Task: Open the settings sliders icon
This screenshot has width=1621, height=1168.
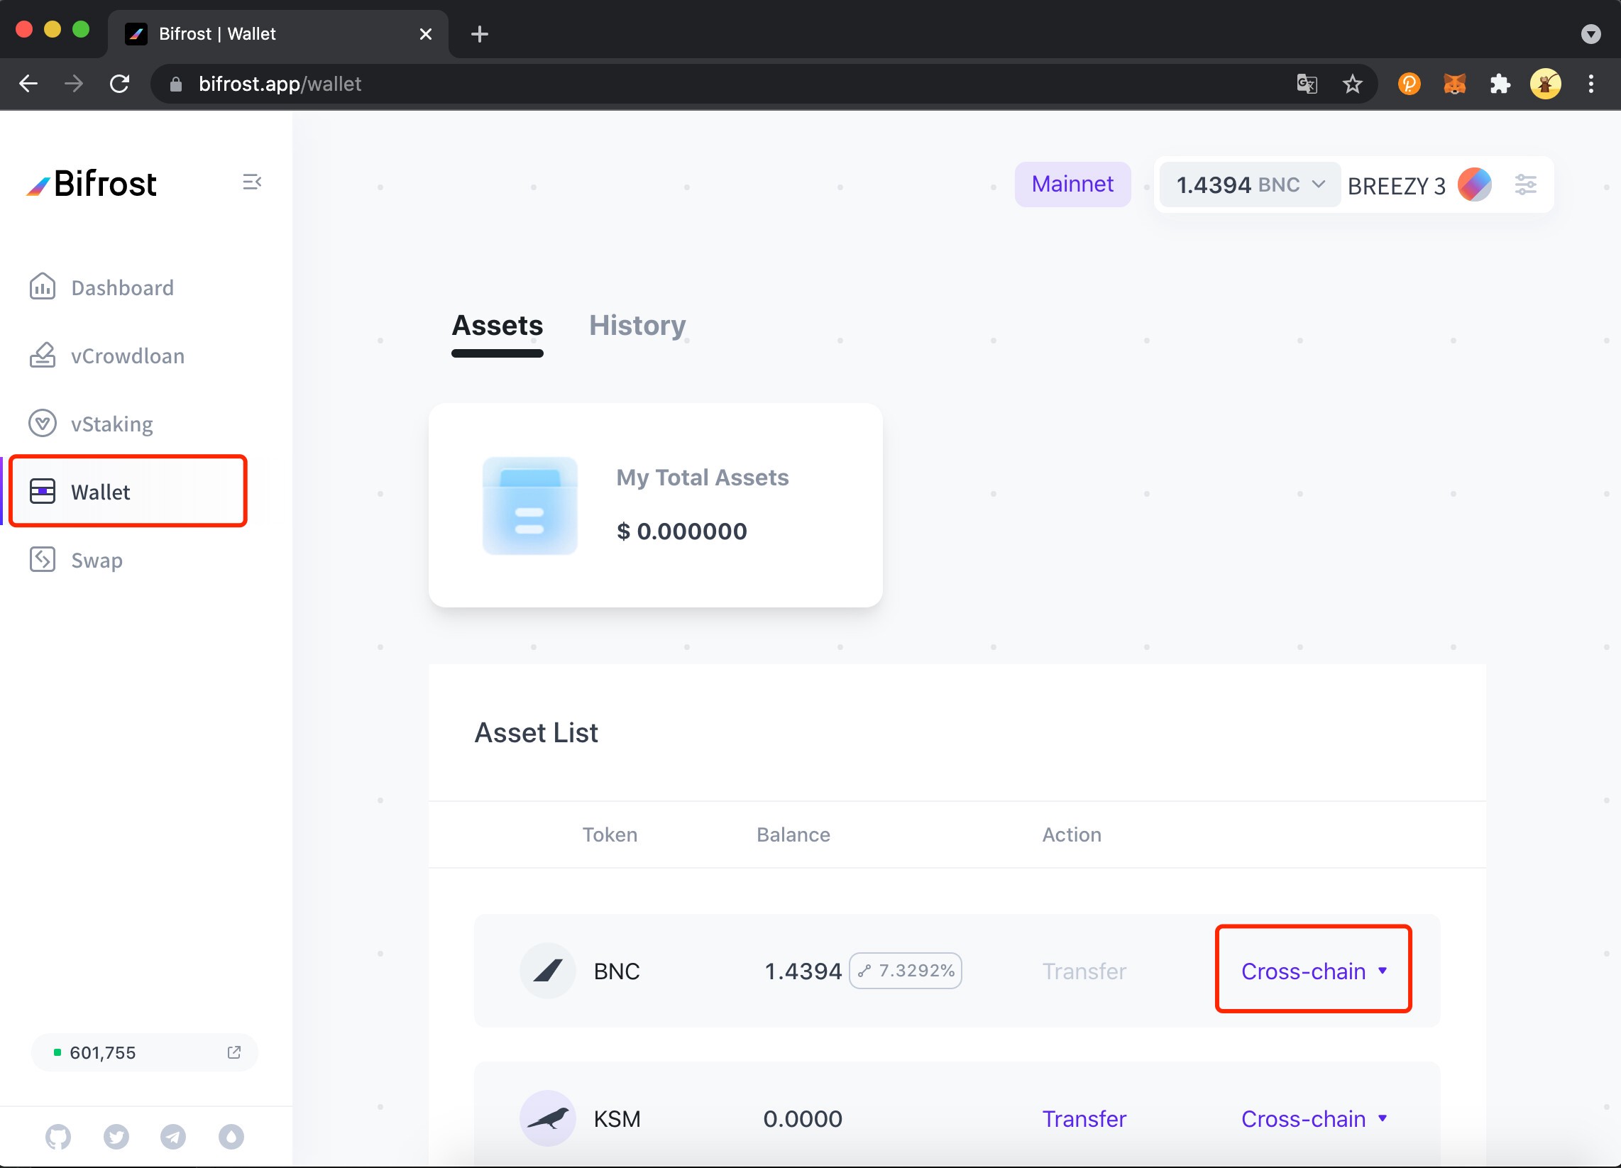Action: tap(1525, 185)
